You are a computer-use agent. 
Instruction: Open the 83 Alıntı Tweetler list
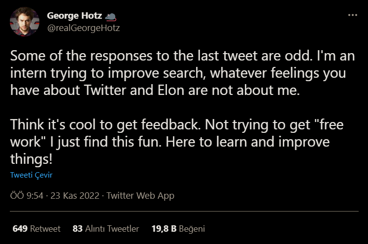click(x=105, y=229)
